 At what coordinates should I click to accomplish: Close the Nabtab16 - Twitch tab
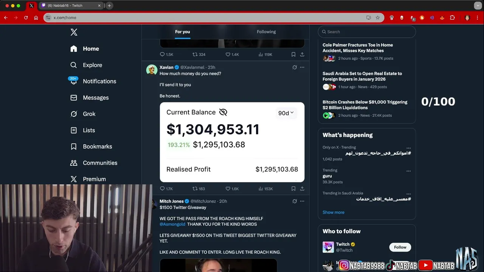point(99,6)
